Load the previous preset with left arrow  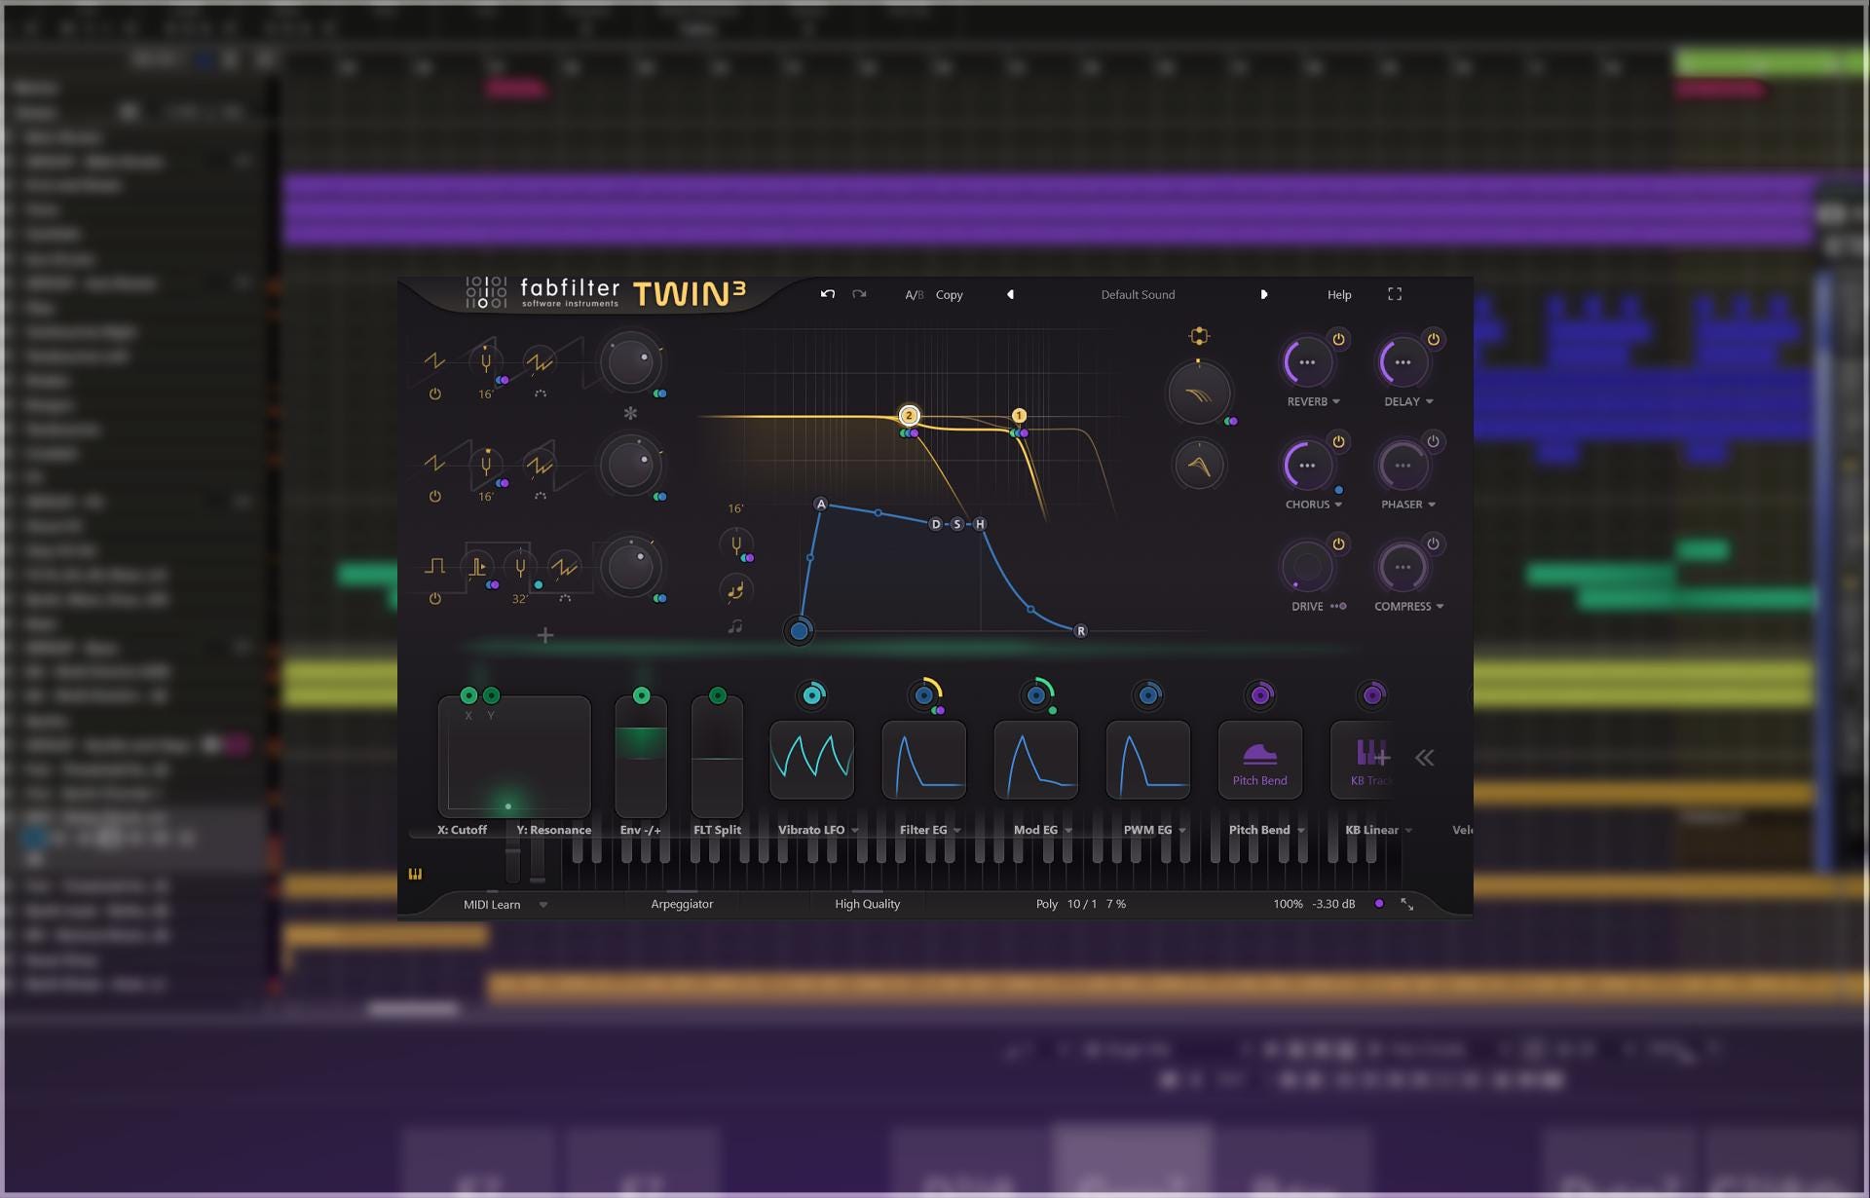click(1010, 294)
